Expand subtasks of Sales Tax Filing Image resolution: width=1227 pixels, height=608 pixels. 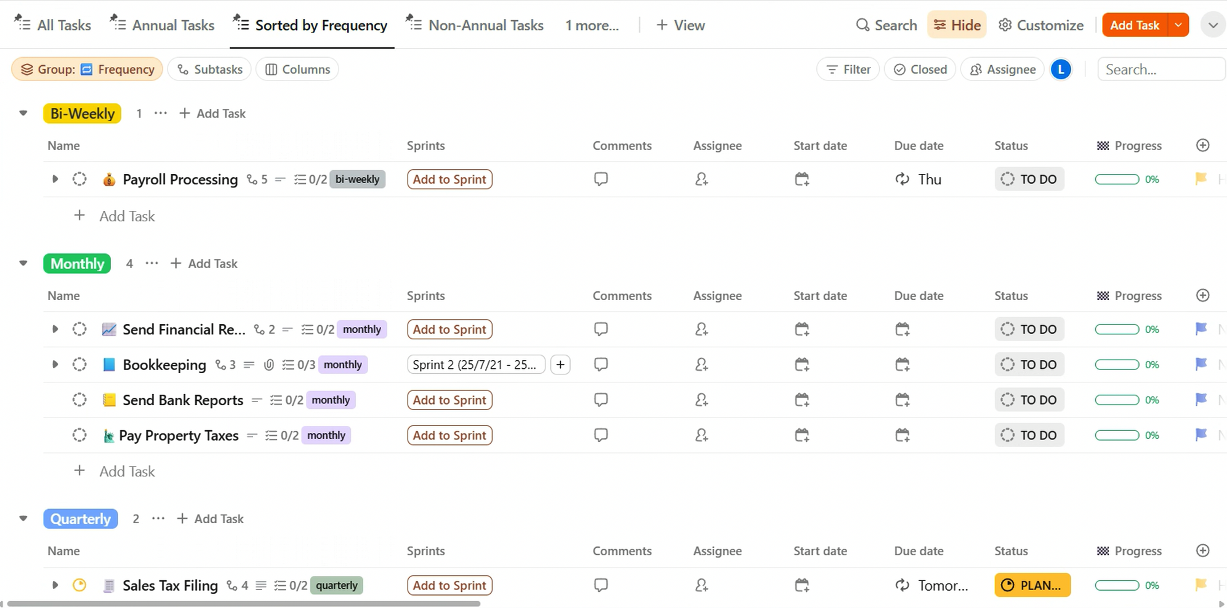click(x=55, y=585)
